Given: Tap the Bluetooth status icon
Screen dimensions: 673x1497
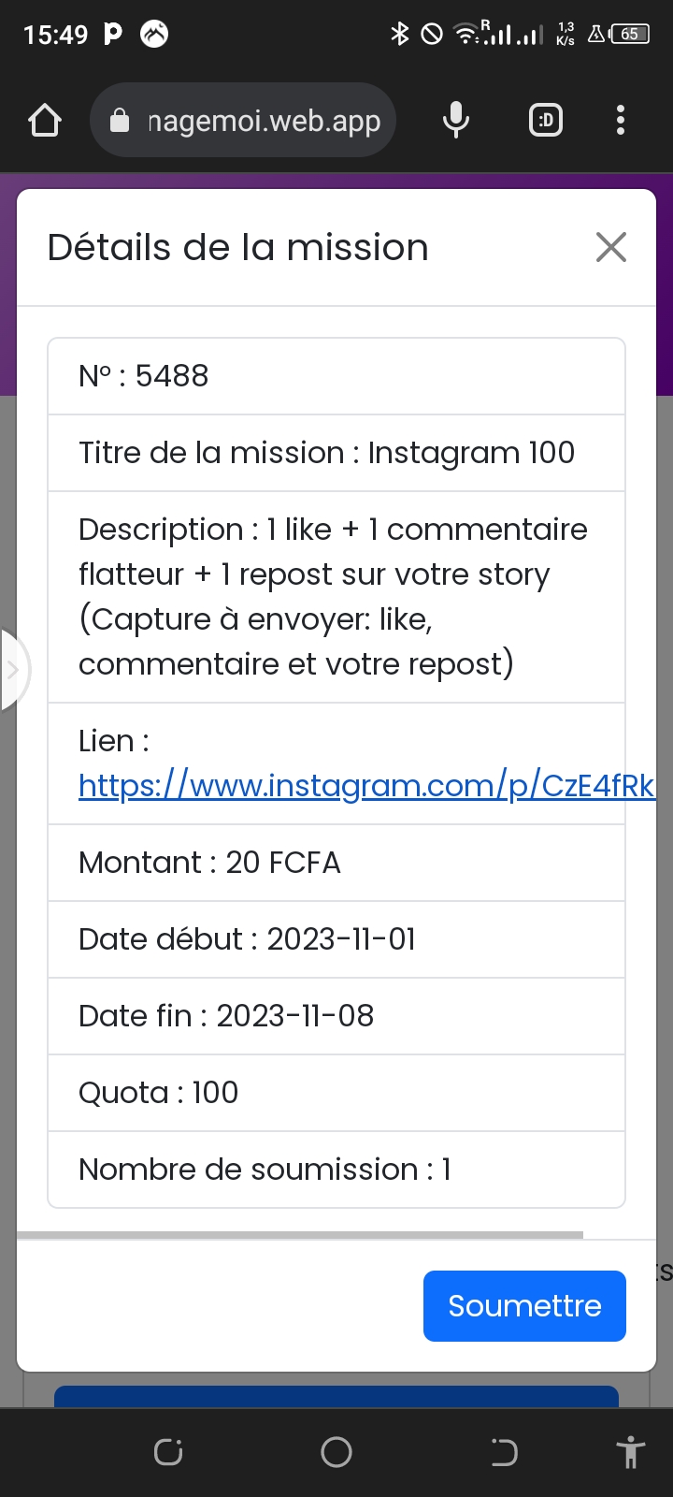Looking at the screenshot, I should (400, 35).
